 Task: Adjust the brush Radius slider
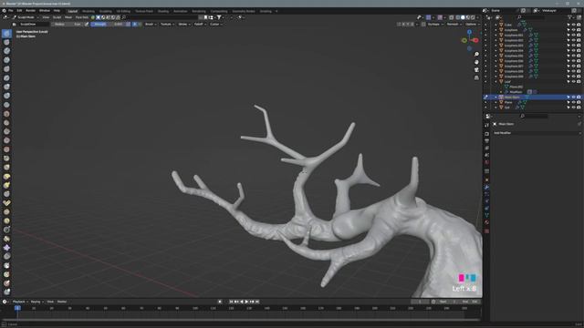tap(68, 25)
